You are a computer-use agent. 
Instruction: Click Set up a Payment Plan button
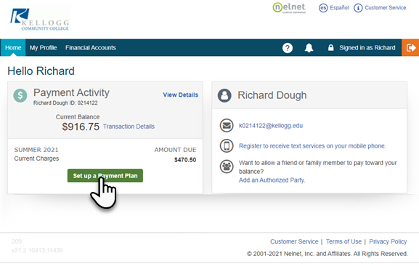coord(105,176)
